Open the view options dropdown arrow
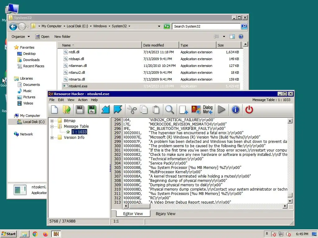Viewport: 318px width, 238px height. point(224,37)
